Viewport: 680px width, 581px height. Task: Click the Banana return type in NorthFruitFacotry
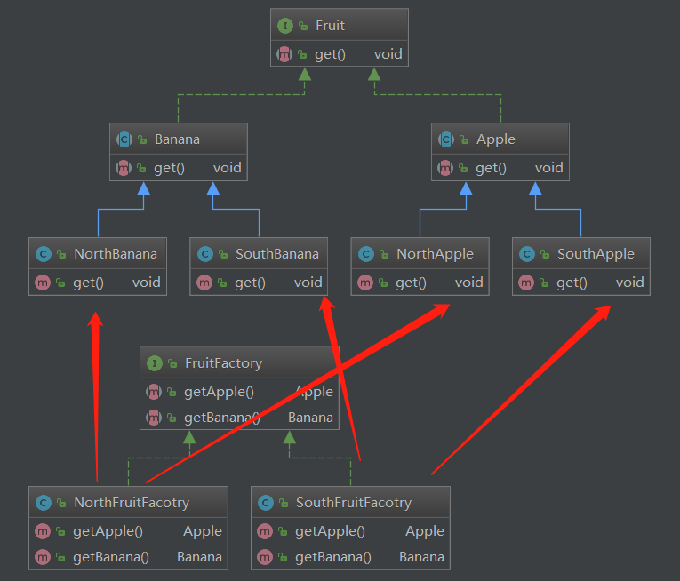(x=199, y=558)
